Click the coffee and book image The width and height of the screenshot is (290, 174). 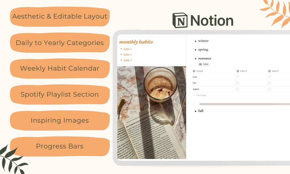pyautogui.click(x=152, y=112)
